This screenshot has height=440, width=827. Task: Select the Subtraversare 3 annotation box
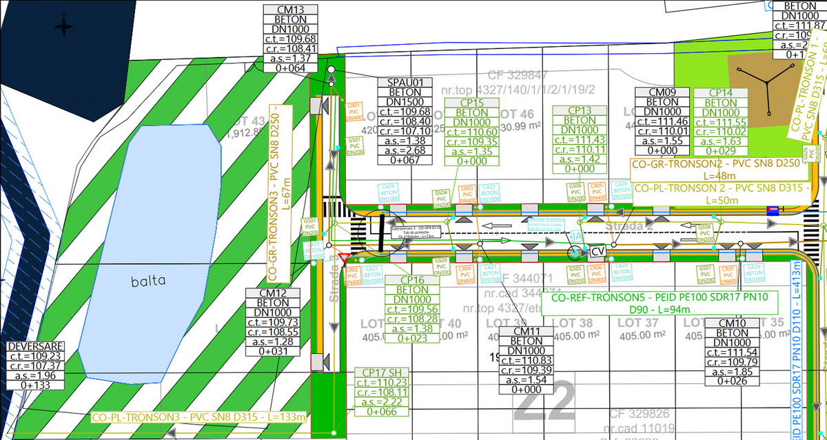(x=416, y=231)
